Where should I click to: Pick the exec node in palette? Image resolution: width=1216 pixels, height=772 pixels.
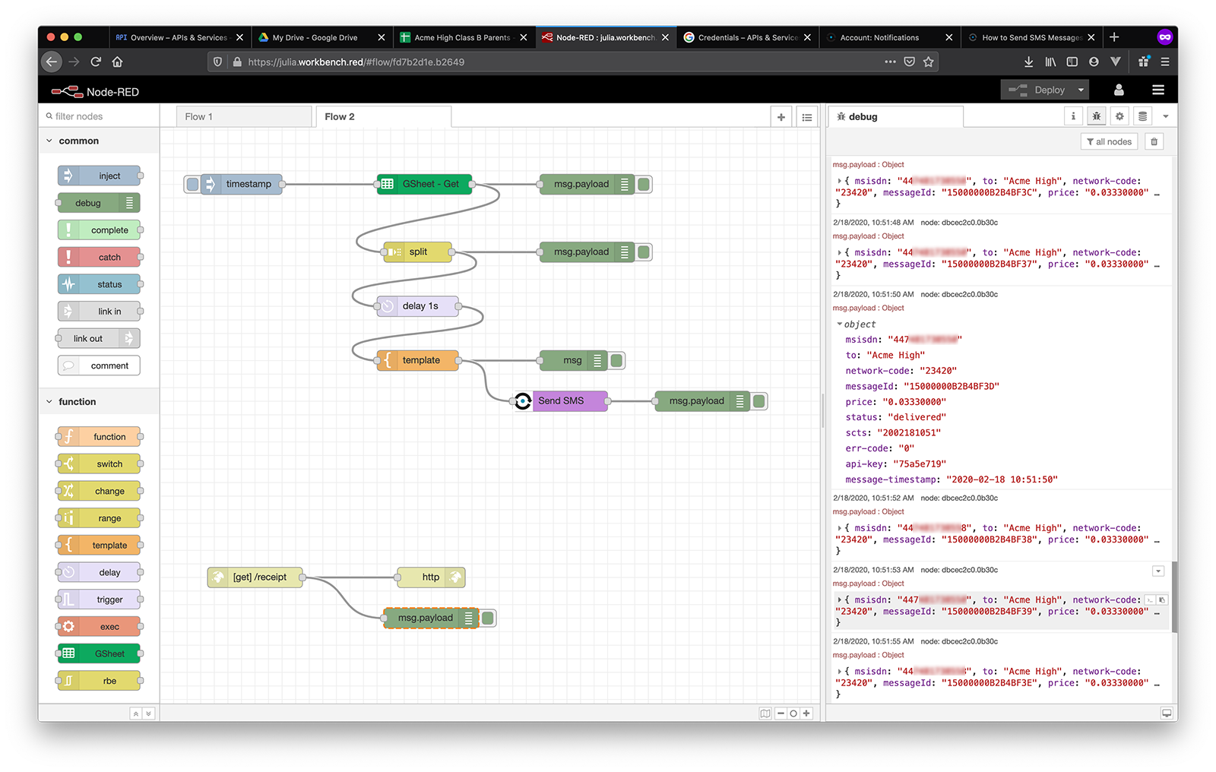coord(99,626)
